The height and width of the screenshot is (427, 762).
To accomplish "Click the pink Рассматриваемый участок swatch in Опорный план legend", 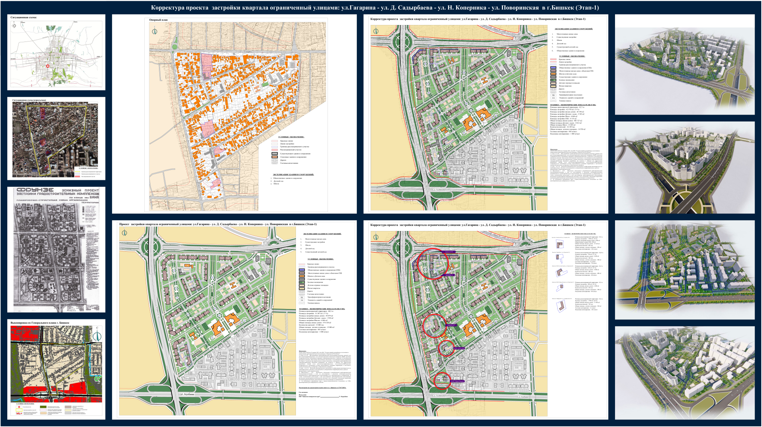I will click(274, 150).
